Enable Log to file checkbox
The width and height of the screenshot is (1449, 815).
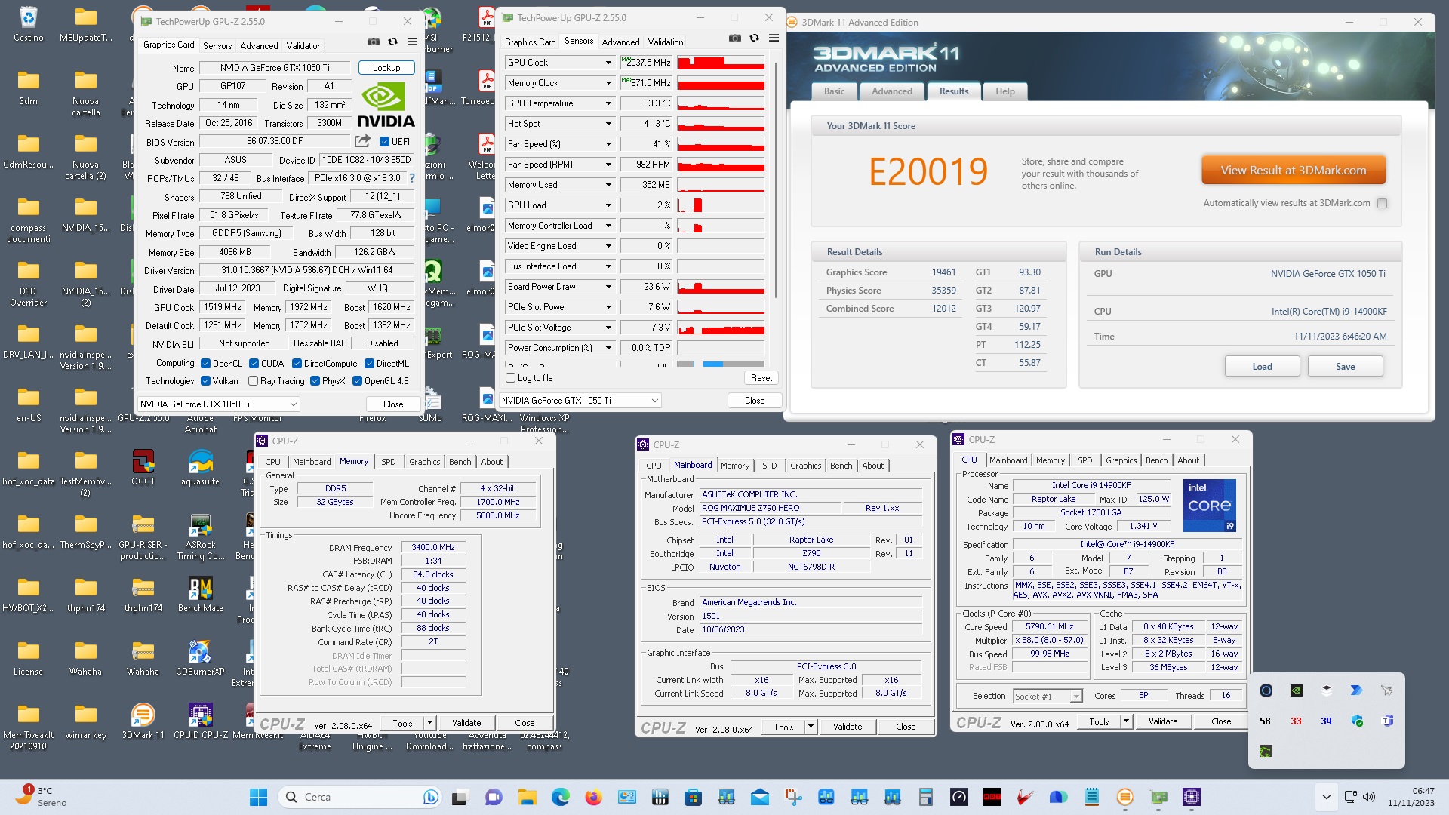(x=511, y=378)
